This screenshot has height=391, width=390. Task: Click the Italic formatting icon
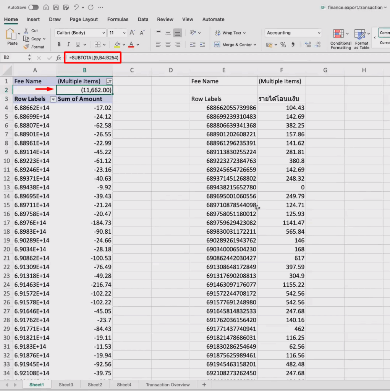point(69,45)
